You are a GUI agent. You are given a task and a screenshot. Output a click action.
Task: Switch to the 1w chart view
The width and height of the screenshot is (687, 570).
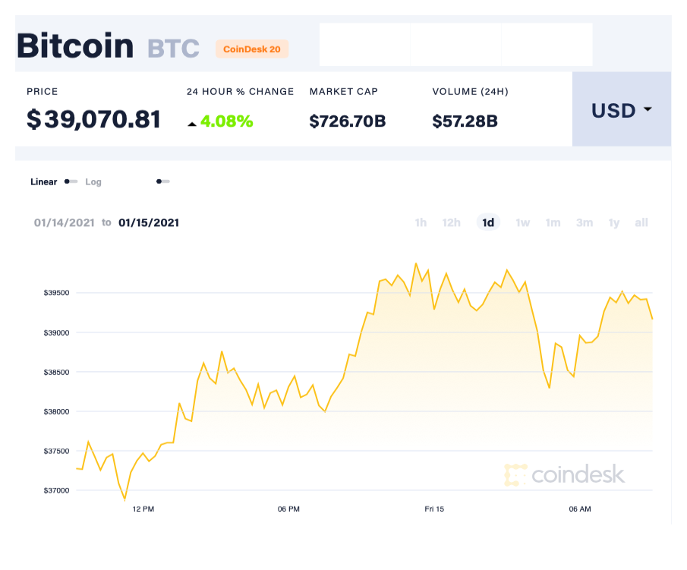point(522,222)
